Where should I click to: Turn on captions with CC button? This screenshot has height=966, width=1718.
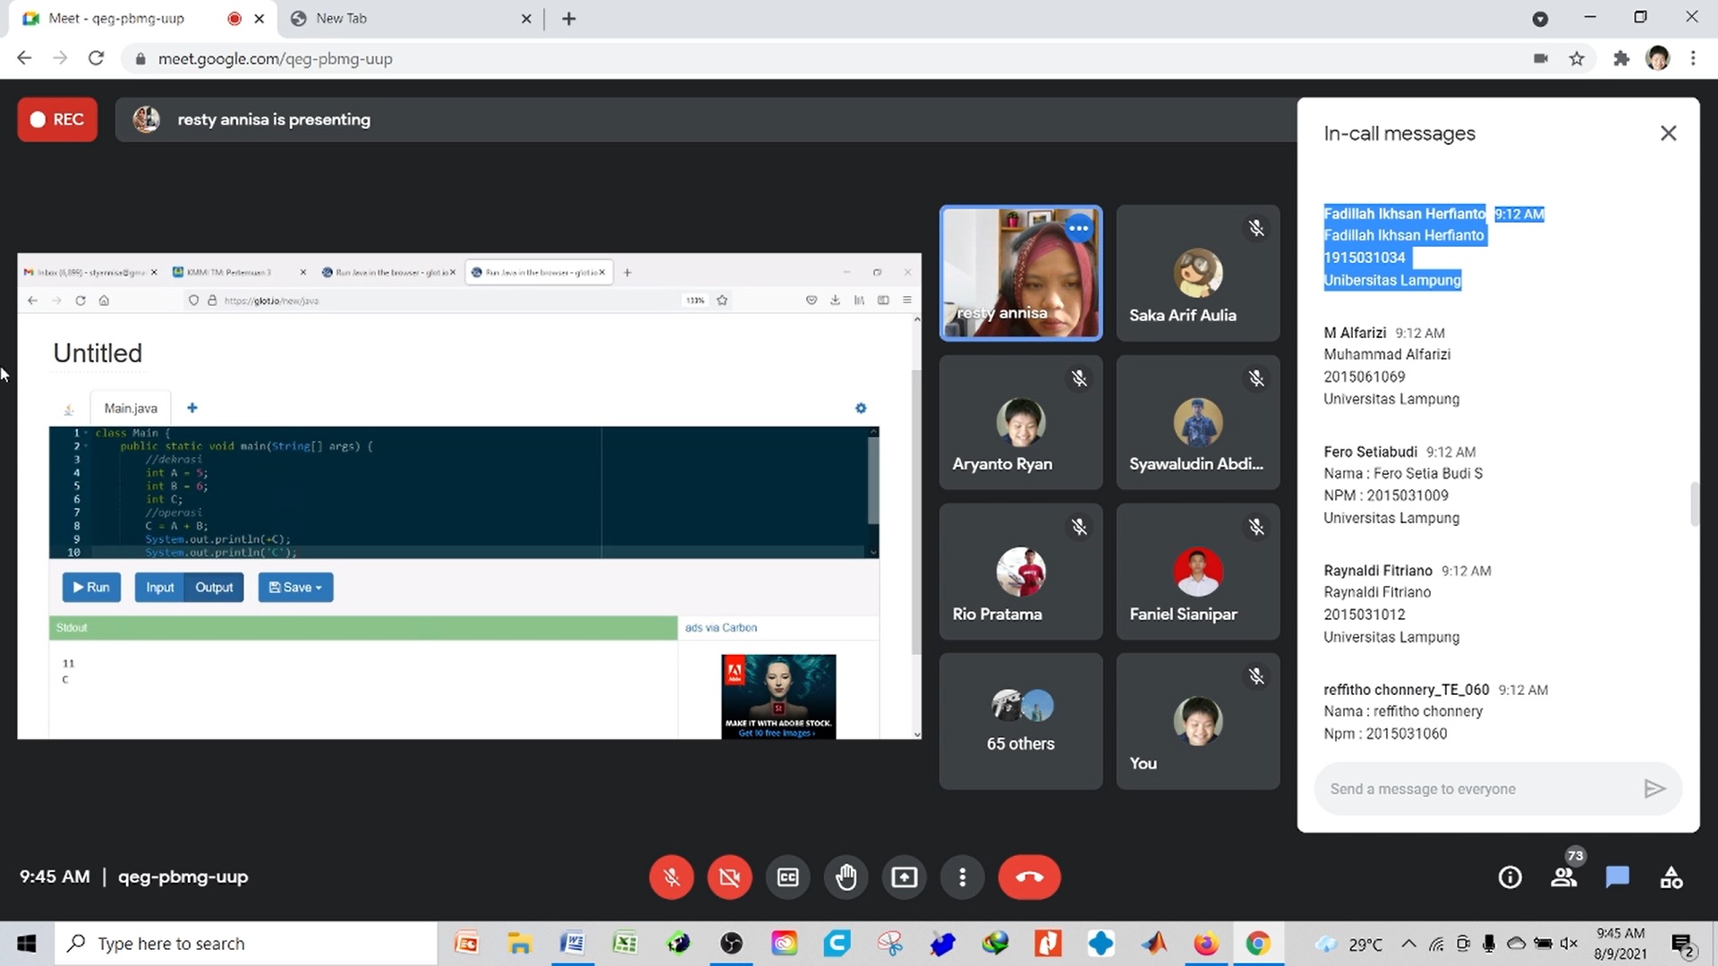point(787,877)
